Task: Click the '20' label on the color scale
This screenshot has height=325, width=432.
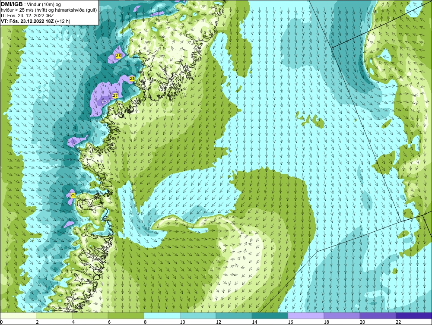Action: click(362, 322)
